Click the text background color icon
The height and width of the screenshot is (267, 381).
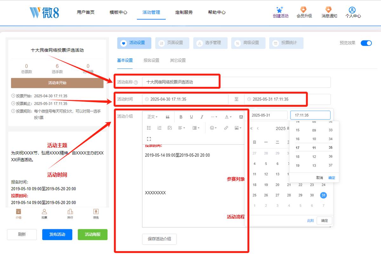click(x=241, y=117)
